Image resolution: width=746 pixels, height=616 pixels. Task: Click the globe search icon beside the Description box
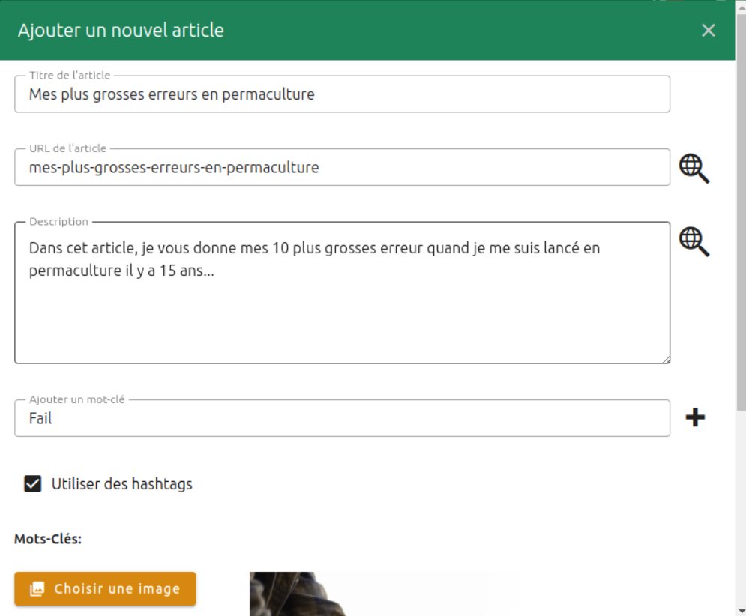(694, 241)
